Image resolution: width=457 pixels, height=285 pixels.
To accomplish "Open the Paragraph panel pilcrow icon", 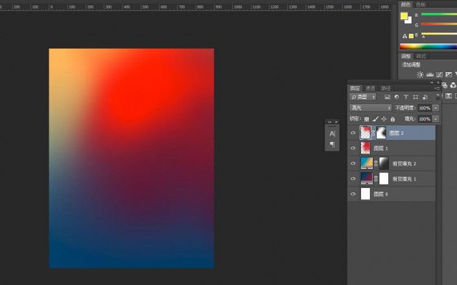I will [x=333, y=144].
